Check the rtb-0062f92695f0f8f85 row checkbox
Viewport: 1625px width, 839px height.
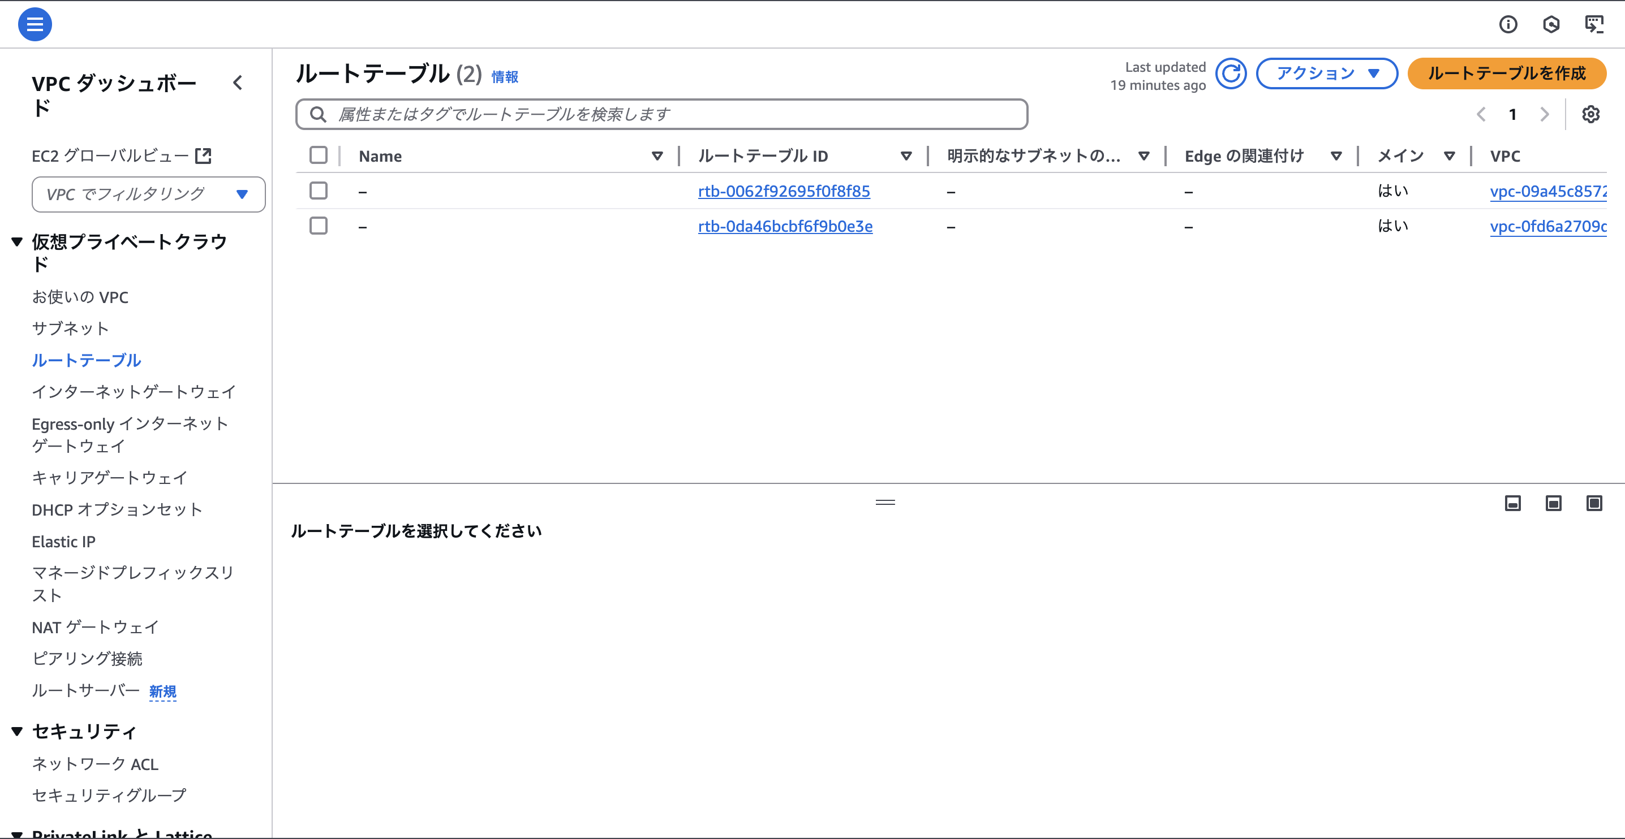(x=319, y=191)
